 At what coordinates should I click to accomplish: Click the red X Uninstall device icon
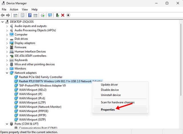point(63,15)
